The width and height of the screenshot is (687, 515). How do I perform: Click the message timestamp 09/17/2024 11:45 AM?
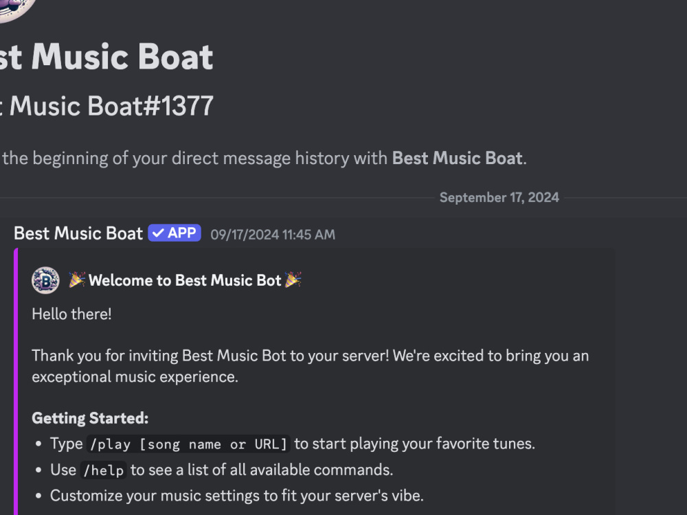(273, 235)
